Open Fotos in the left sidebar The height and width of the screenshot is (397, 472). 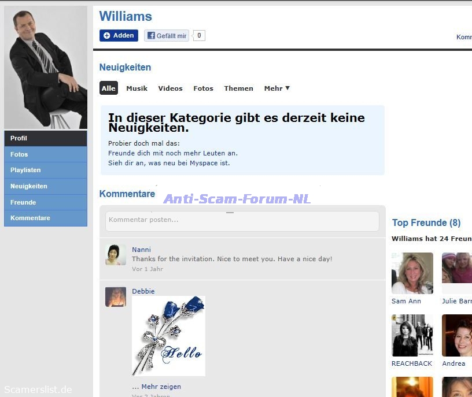pyautogui.click(x=46, y=154)
